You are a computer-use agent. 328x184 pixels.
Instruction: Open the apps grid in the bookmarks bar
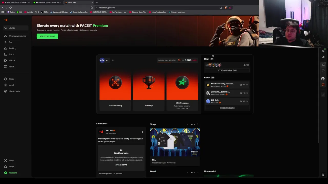click(x=3, y=12)
